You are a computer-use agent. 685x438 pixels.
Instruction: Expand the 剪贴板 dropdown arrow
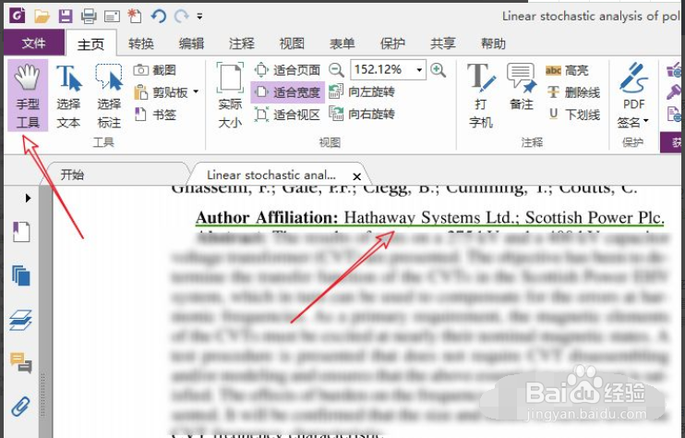(x=196, y=91)
